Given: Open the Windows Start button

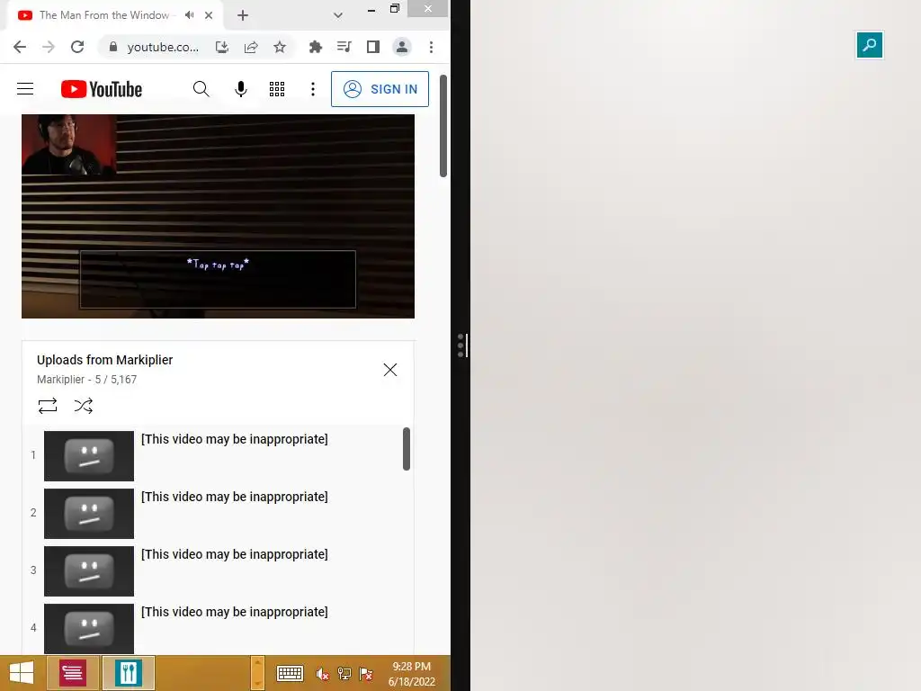Looking at the screenshot, I should (x=22, y=673).
